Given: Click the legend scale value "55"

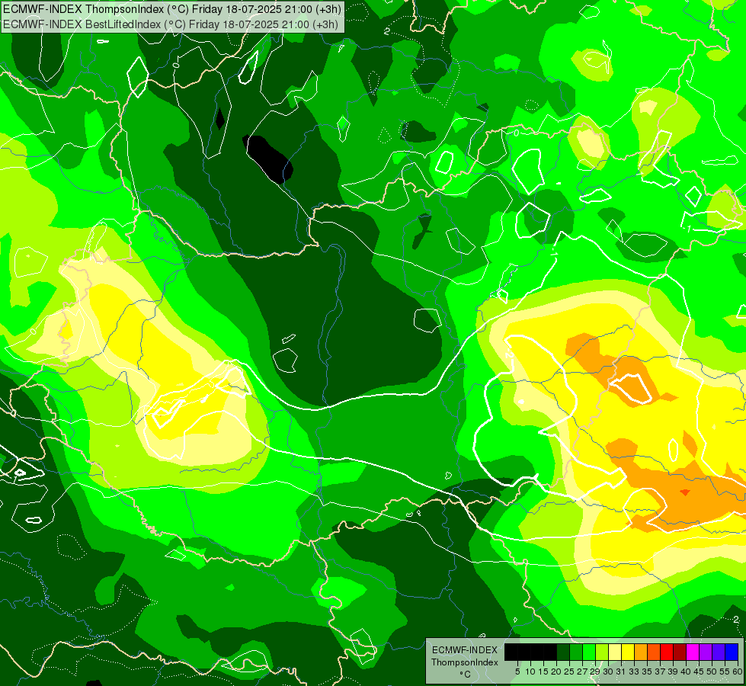Looking at the screenshot, I should (x=725, y=672).
